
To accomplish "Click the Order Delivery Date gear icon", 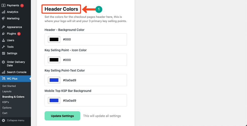I will point(3,62).
